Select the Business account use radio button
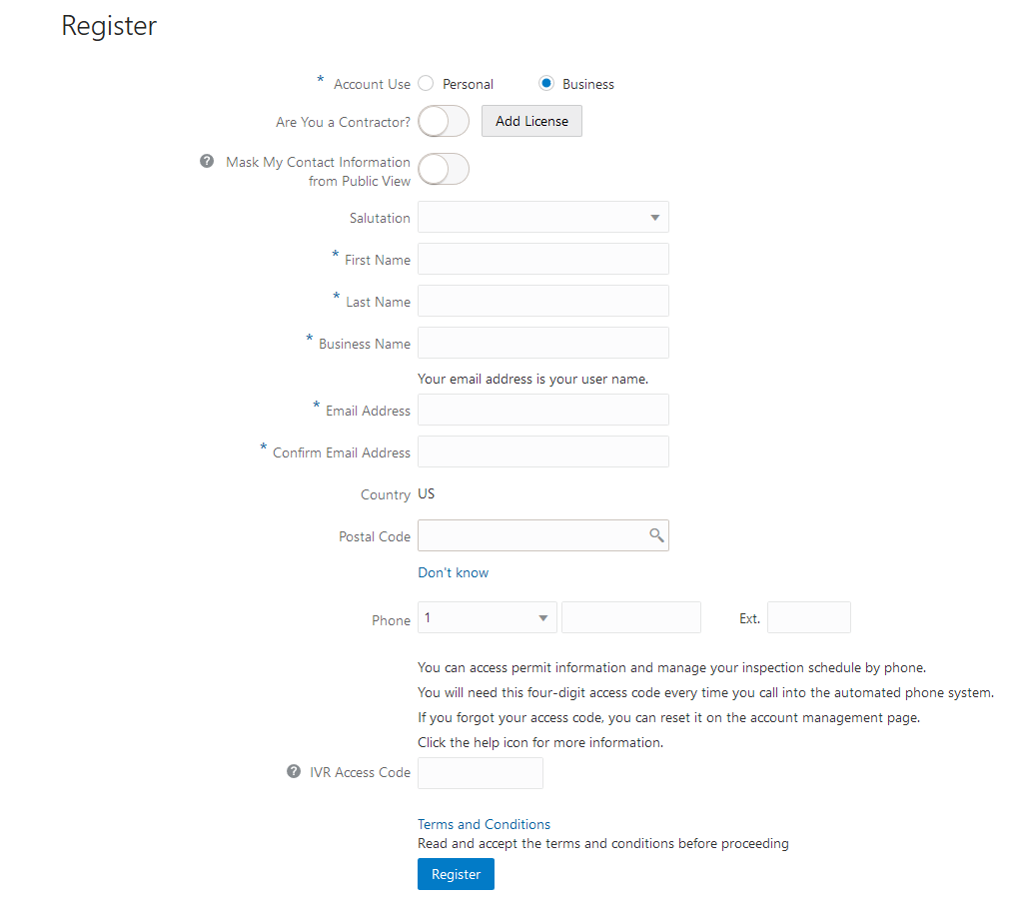The width and height of the screenshot is (1010, 901). pos(545,84)
